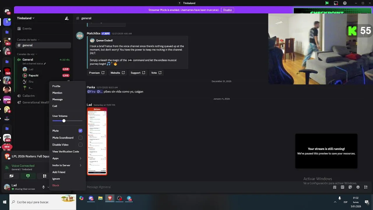The width and height of the screenshot is (373, 210).
Task: Open the server icon with 684 badge
Action: pyautogui.click(x=7, y=138)
